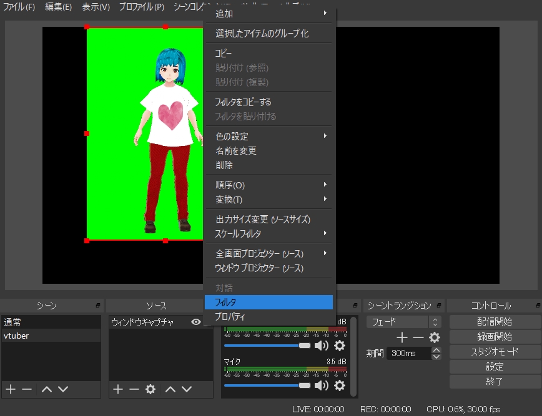The height and width of the screenshot is (416, 542).
Task: Enable スタジオモード button
Action: tap(495, 352)
